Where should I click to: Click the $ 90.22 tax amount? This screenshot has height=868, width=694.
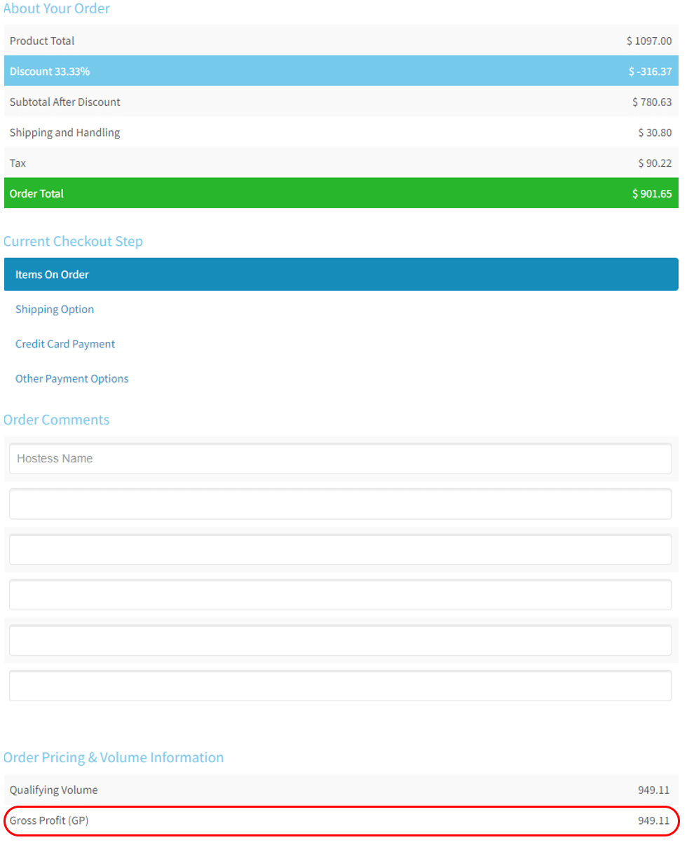[655, 163]
